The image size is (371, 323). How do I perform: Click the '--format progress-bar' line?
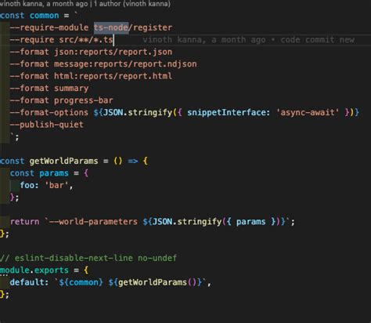pos(61,100)
